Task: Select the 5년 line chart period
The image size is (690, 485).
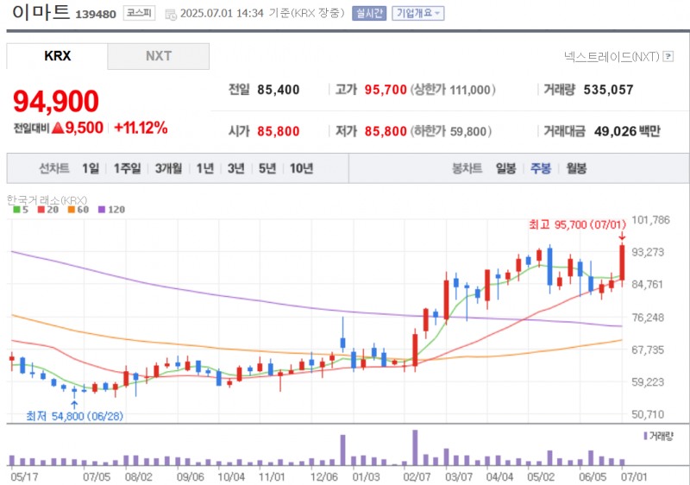Action: tap(267, 168)
